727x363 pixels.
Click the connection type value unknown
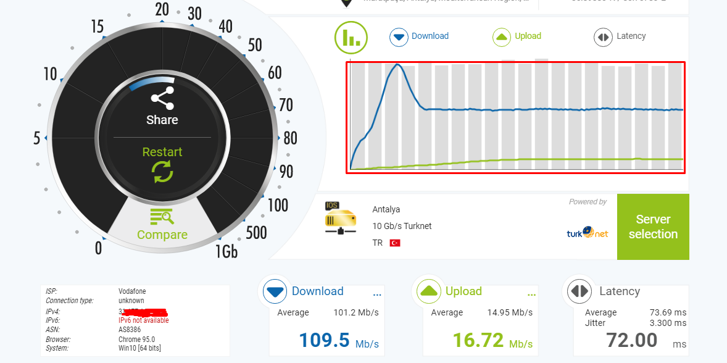[132, 301]
